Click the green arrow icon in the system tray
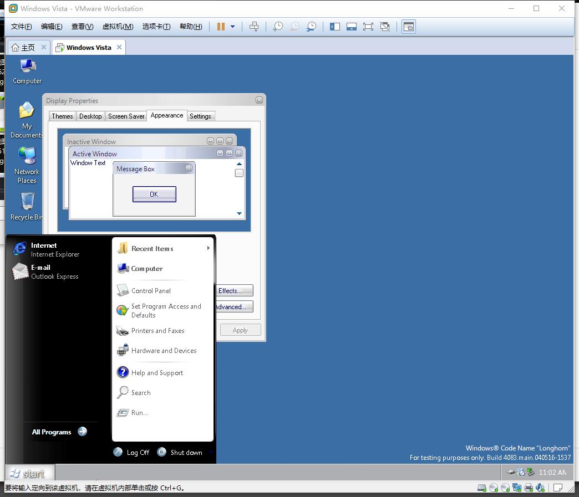 [x=531, y=472]
